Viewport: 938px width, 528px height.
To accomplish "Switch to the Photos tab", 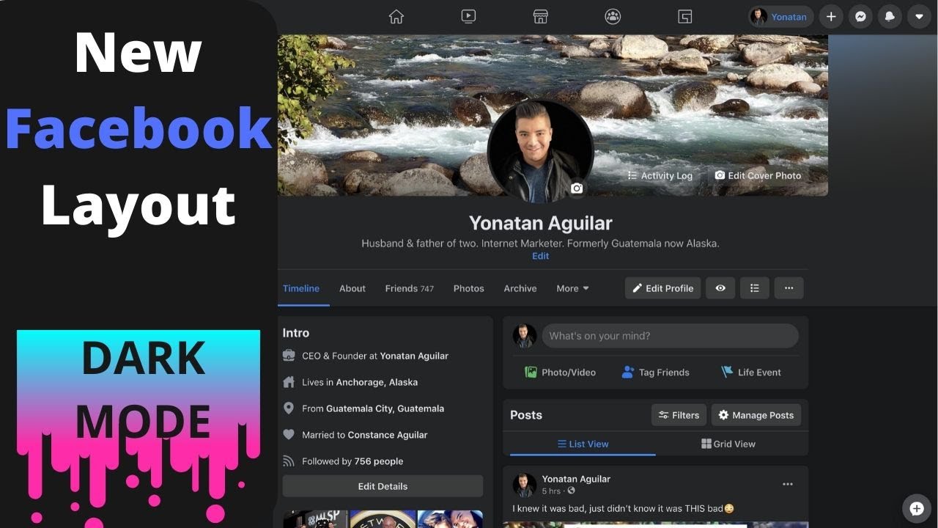I will tap(469, 288).
